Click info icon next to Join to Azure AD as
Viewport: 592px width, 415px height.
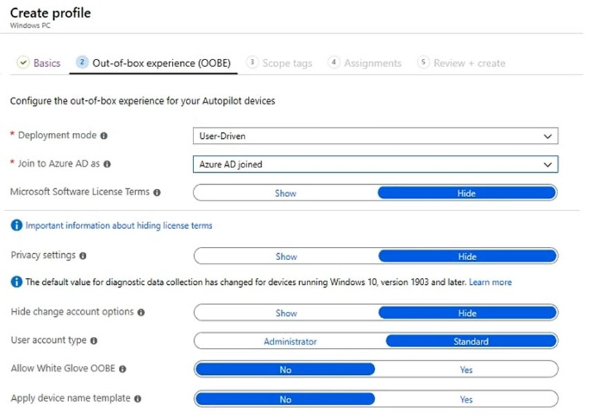(107, 164)
